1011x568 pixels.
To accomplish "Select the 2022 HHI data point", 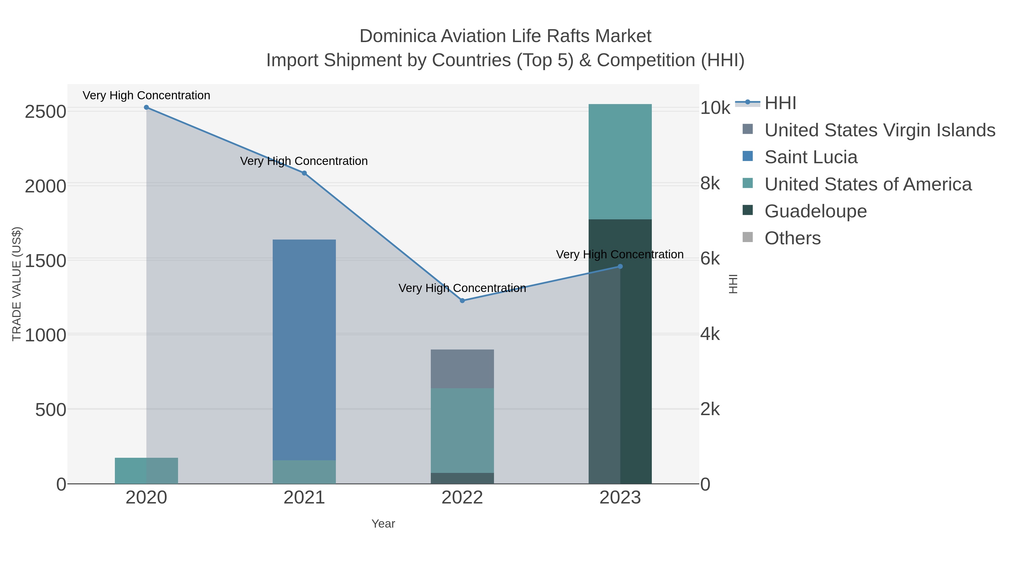I will point(462,301).
